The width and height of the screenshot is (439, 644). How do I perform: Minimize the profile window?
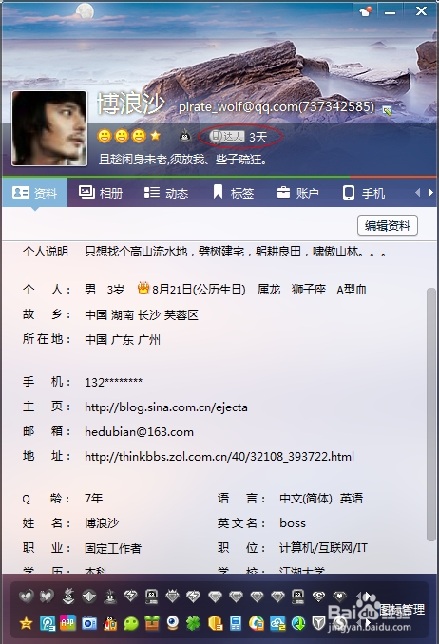(391, 11)
